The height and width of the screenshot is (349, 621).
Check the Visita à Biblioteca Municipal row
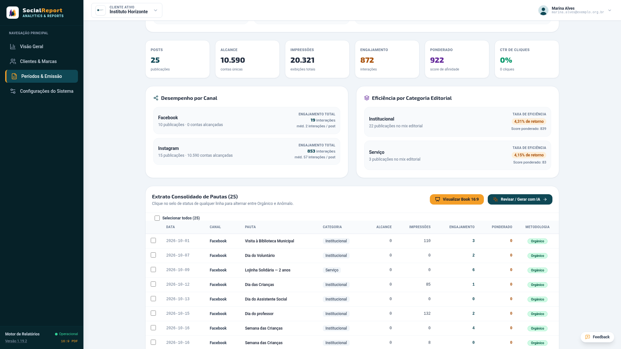tap(153, 240)
